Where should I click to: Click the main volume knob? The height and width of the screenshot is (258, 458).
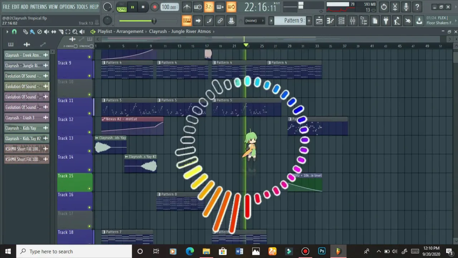point(107,7)
